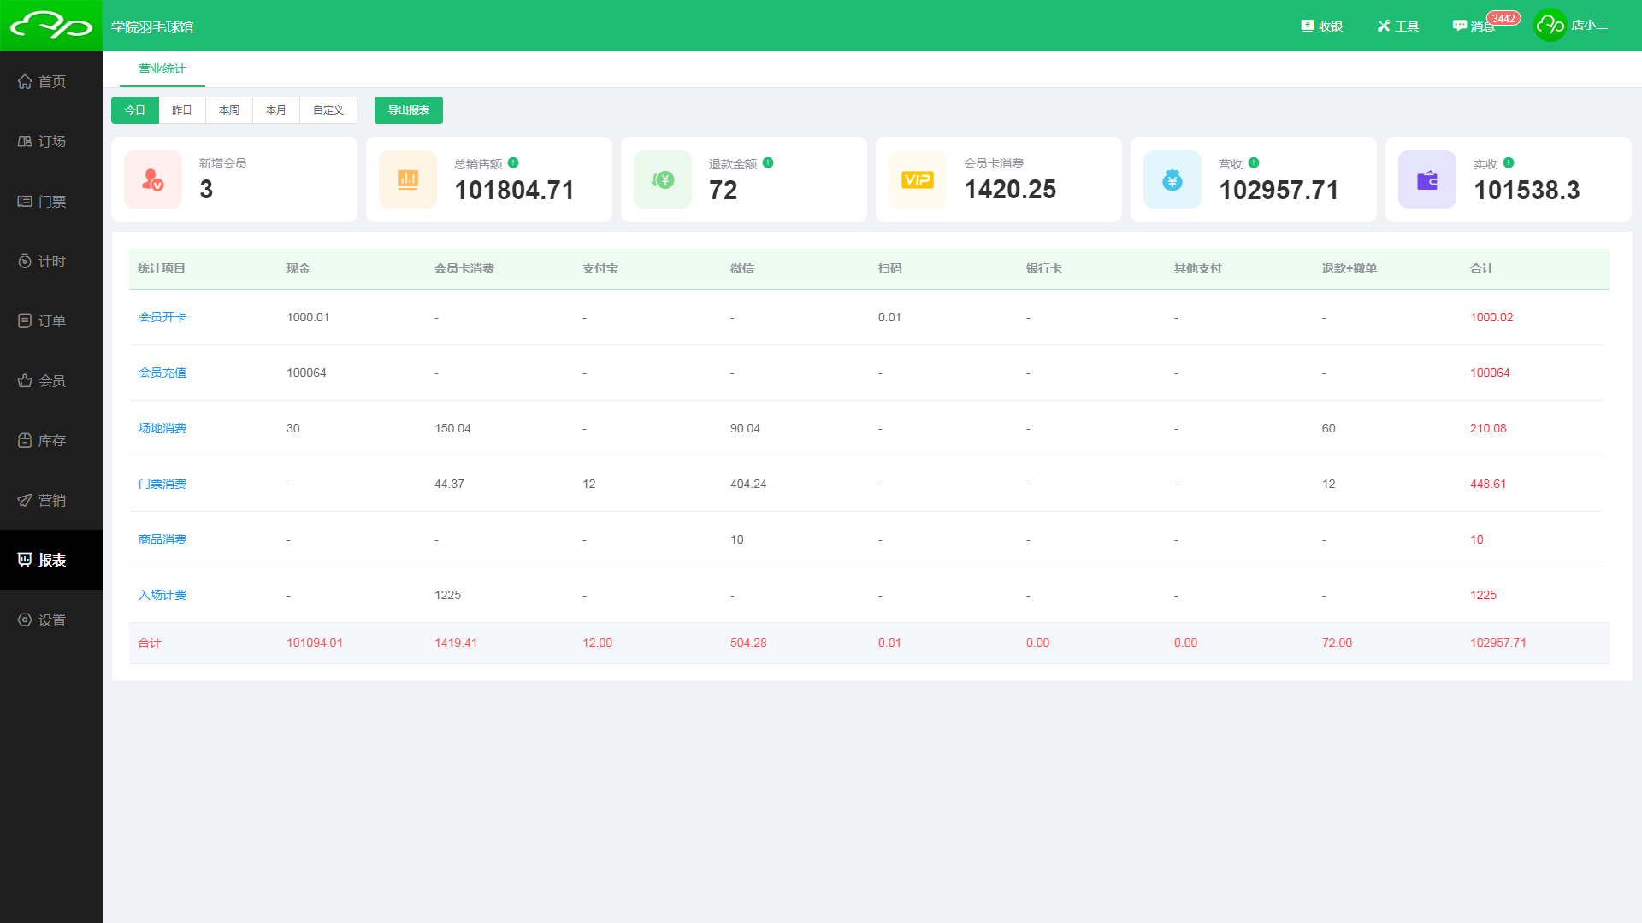Viewport: 1642px width, 923px height.
Task: Open the 消息 notifications with the 3442 badge
Action: tap(1474, 26)
